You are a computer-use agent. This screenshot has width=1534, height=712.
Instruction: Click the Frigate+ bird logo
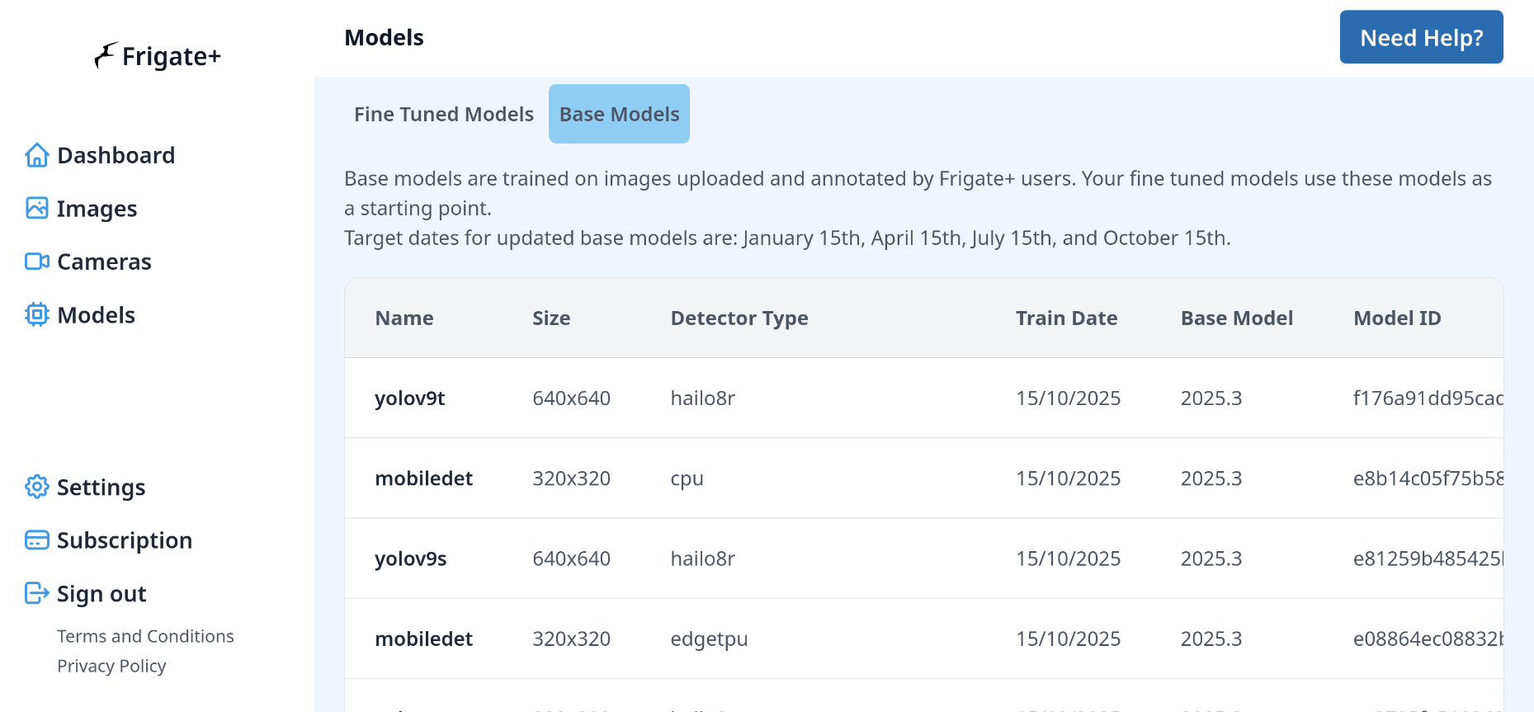pyautogui.click(x=106, y=55)
